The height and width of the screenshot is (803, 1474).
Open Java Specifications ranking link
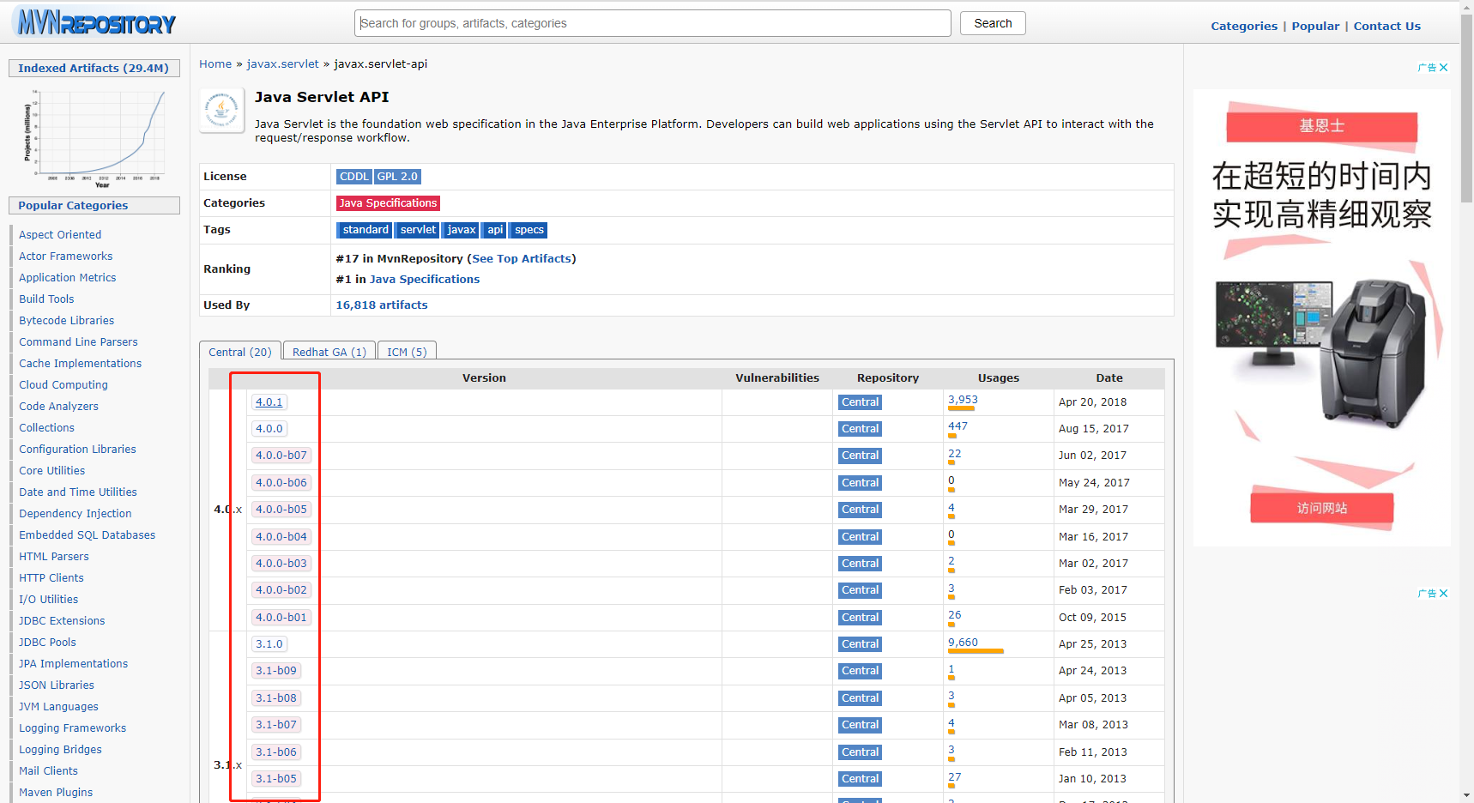coord(425,280)
